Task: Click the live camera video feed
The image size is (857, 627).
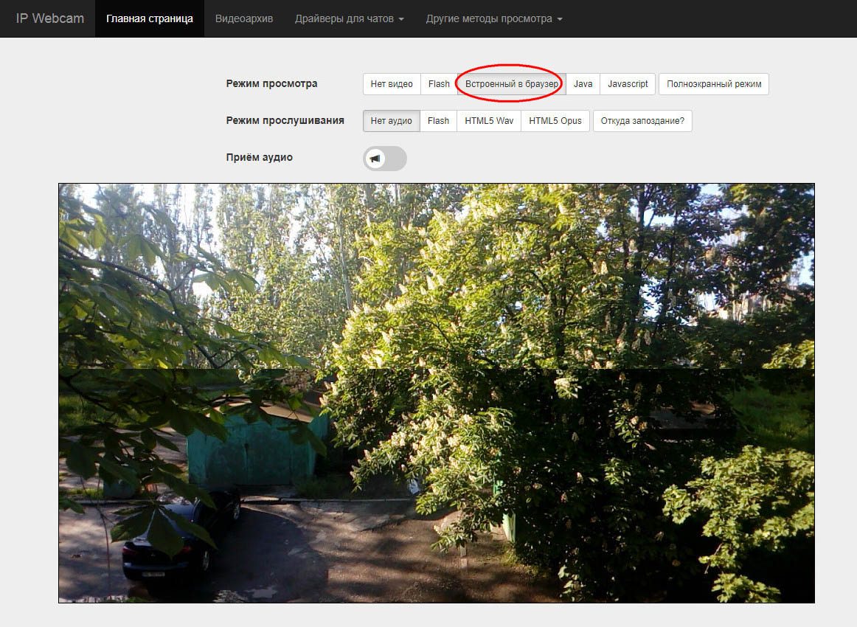Action: pos(437,393)
